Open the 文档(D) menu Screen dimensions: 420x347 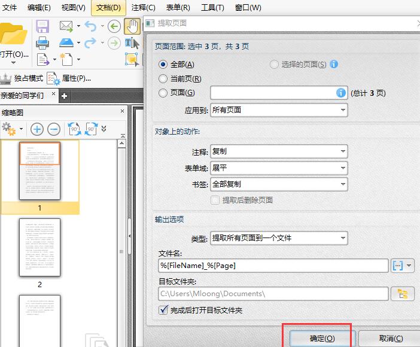(108, 8)
